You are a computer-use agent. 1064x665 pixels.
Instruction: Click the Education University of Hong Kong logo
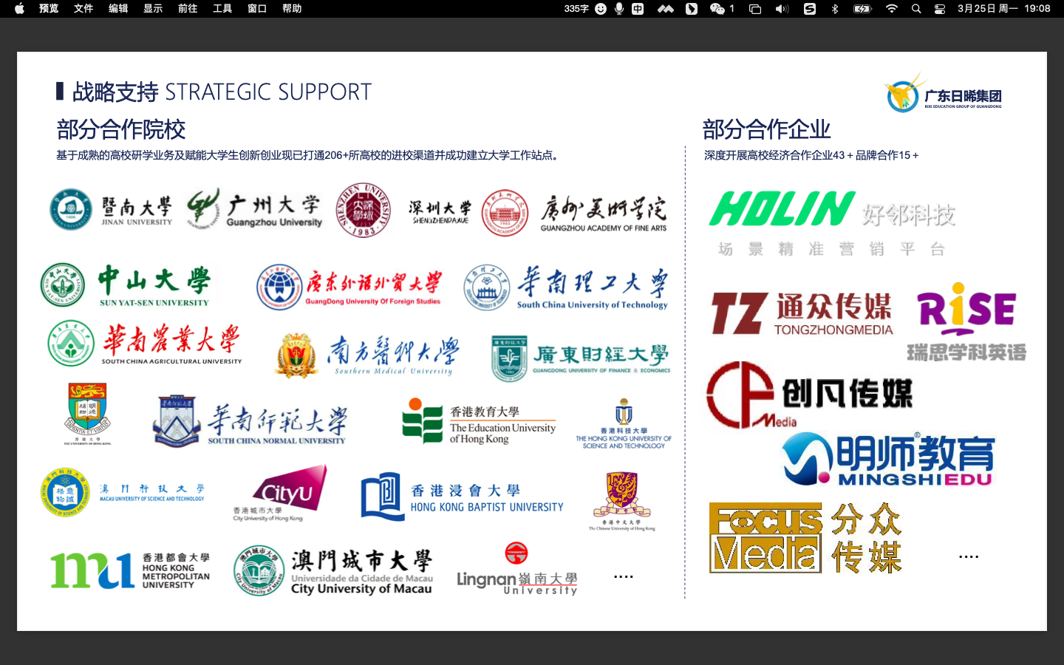479,421
